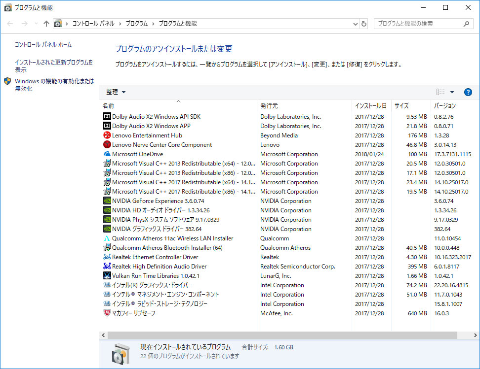
Task: Select icon of Visual C++ 2013 Redistributable (x86)
Action: 107,172
